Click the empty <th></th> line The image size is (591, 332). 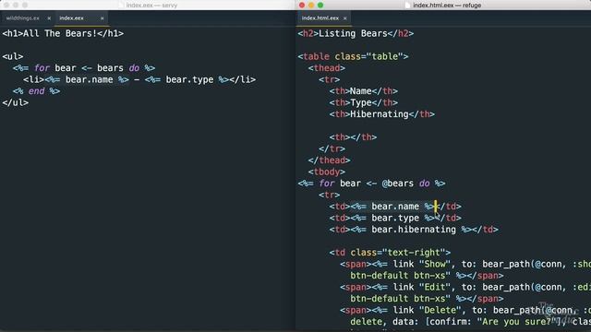pos(353,137)
